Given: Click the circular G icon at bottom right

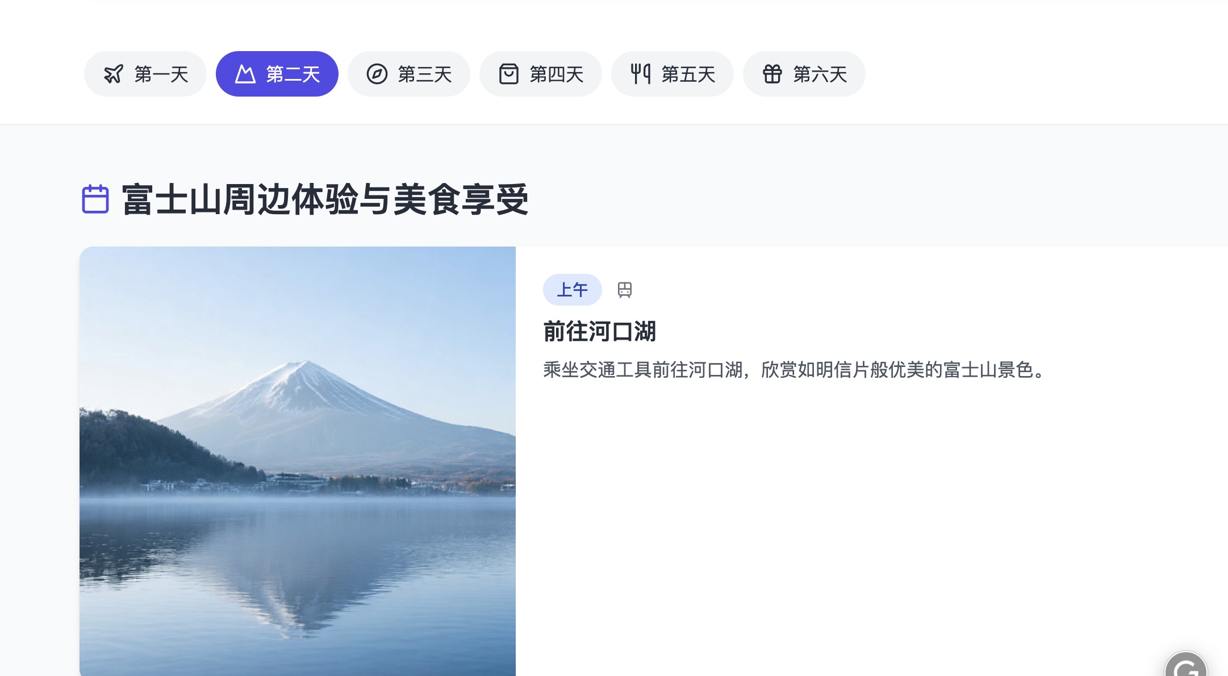Looking at the screenshot, I should (x=1186, y=665).
